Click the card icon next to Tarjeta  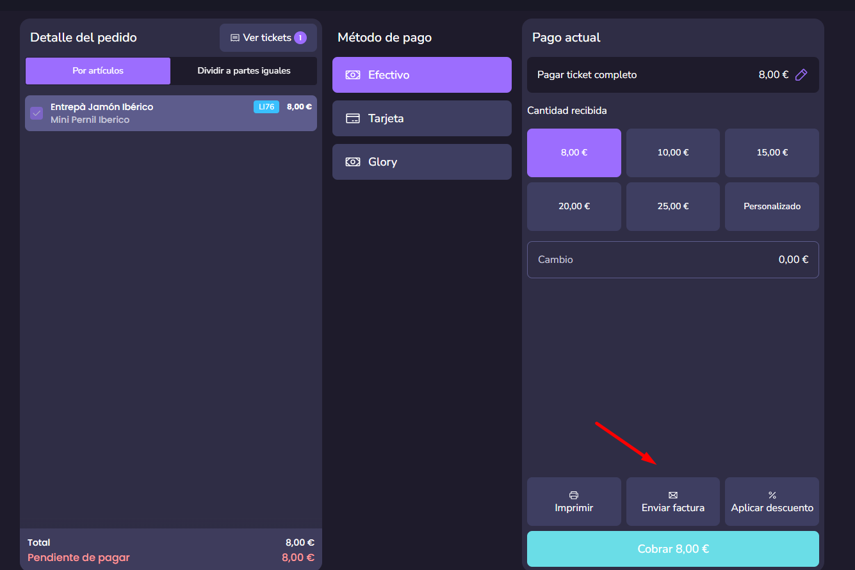pos(352,118)
